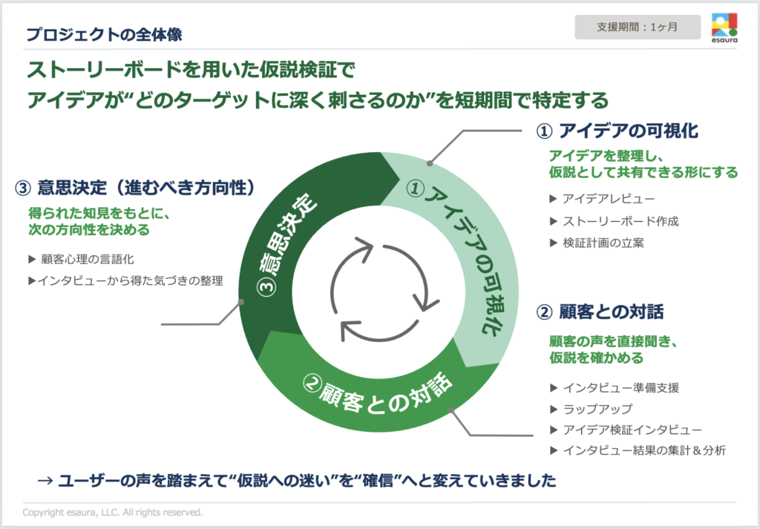This screenshot has height=529, width=760.
Task: Click the Copyright esaura, LLC footer text
Action: 113,513
